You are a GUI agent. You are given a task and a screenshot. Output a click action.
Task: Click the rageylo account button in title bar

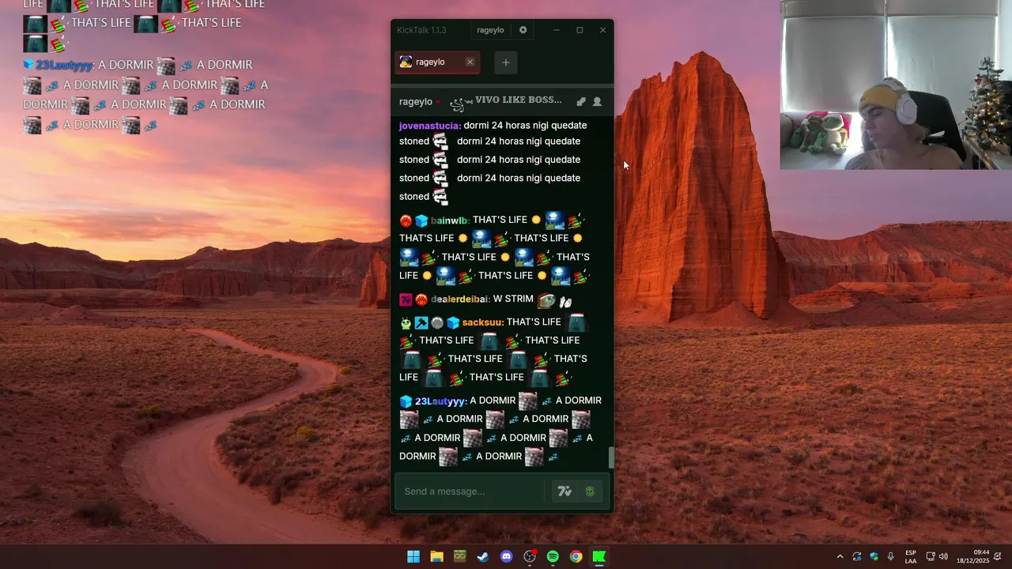point(490,30)
